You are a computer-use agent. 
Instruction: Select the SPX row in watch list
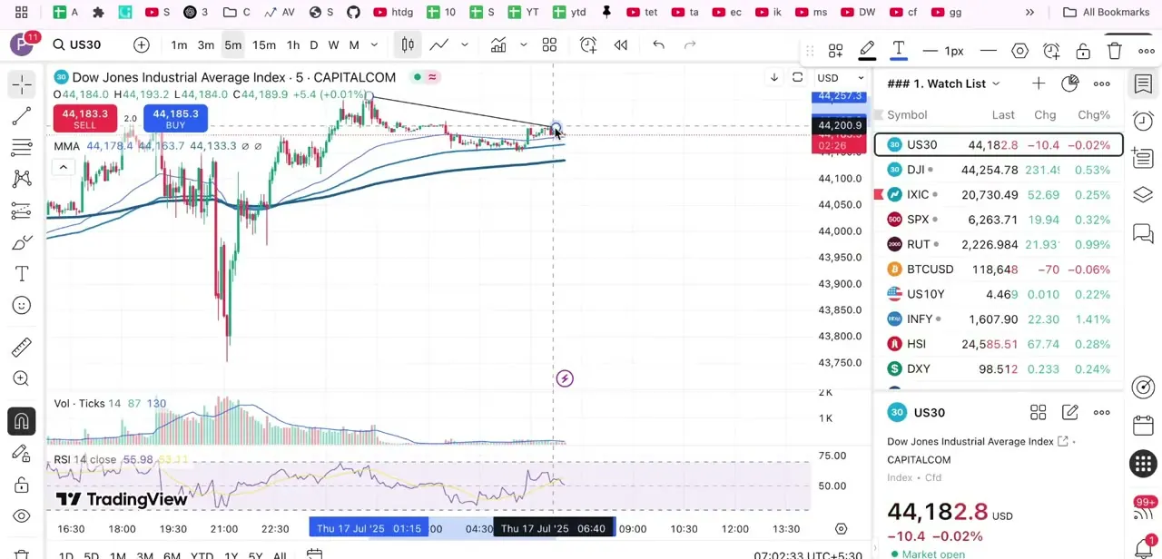point(999,220)
